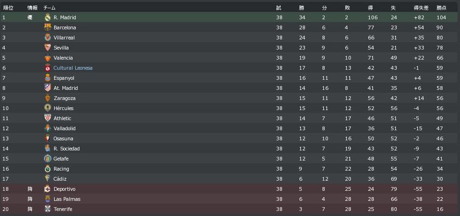Click the Deportivo club badge icon
This screenshot has height=216, width=460.
click(47, 189)
